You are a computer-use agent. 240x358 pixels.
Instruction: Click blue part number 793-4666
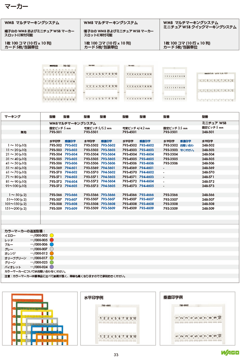point(146,195)
